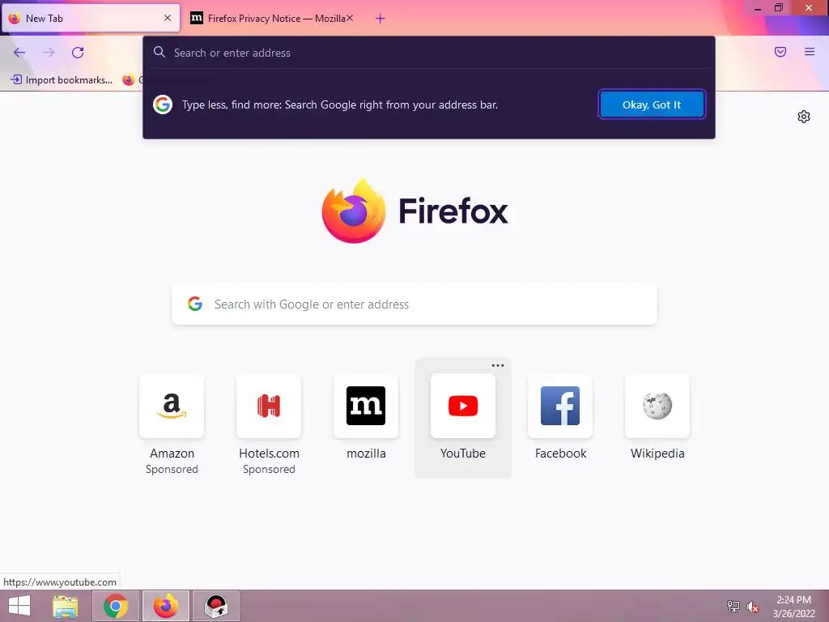Click the address bar magnifier icon
The height and width of the screenshot is (622, 829).
pyautogui.click(x=159, y=52)
